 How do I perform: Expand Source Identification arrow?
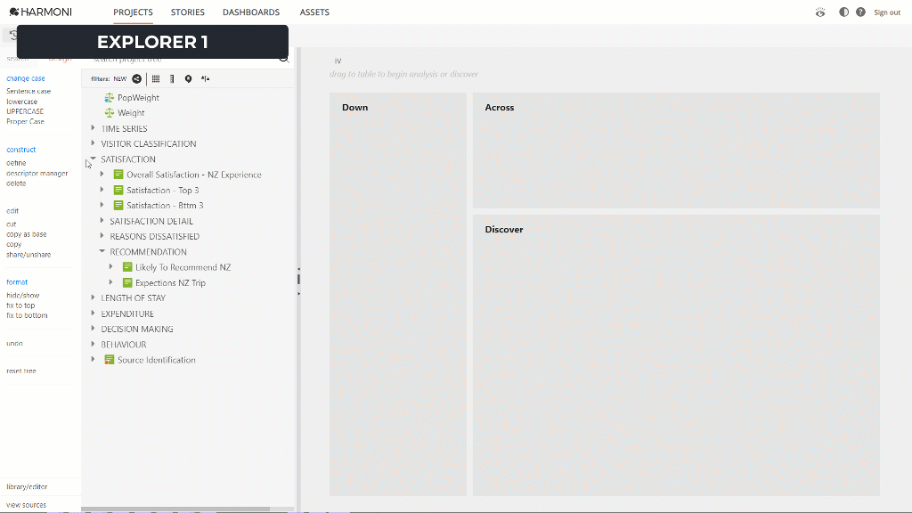93,360
